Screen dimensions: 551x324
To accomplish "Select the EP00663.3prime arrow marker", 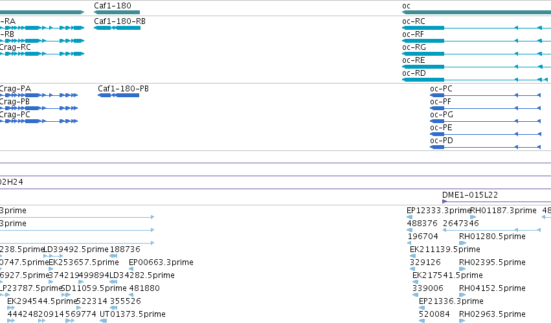I will coord(131,269).
